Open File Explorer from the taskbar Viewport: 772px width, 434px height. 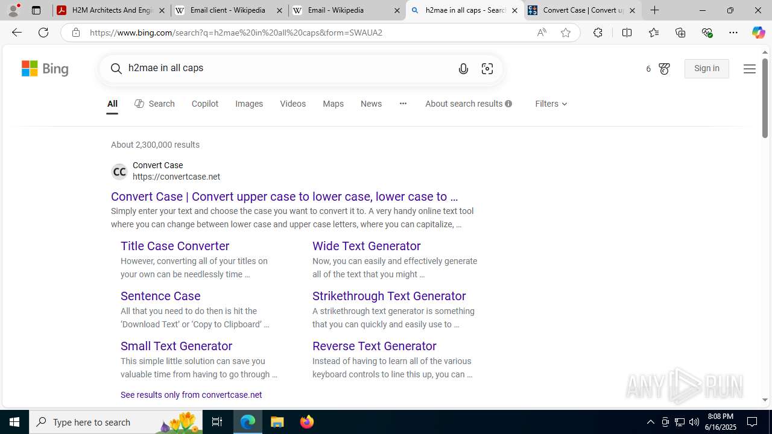click(277, 422)
